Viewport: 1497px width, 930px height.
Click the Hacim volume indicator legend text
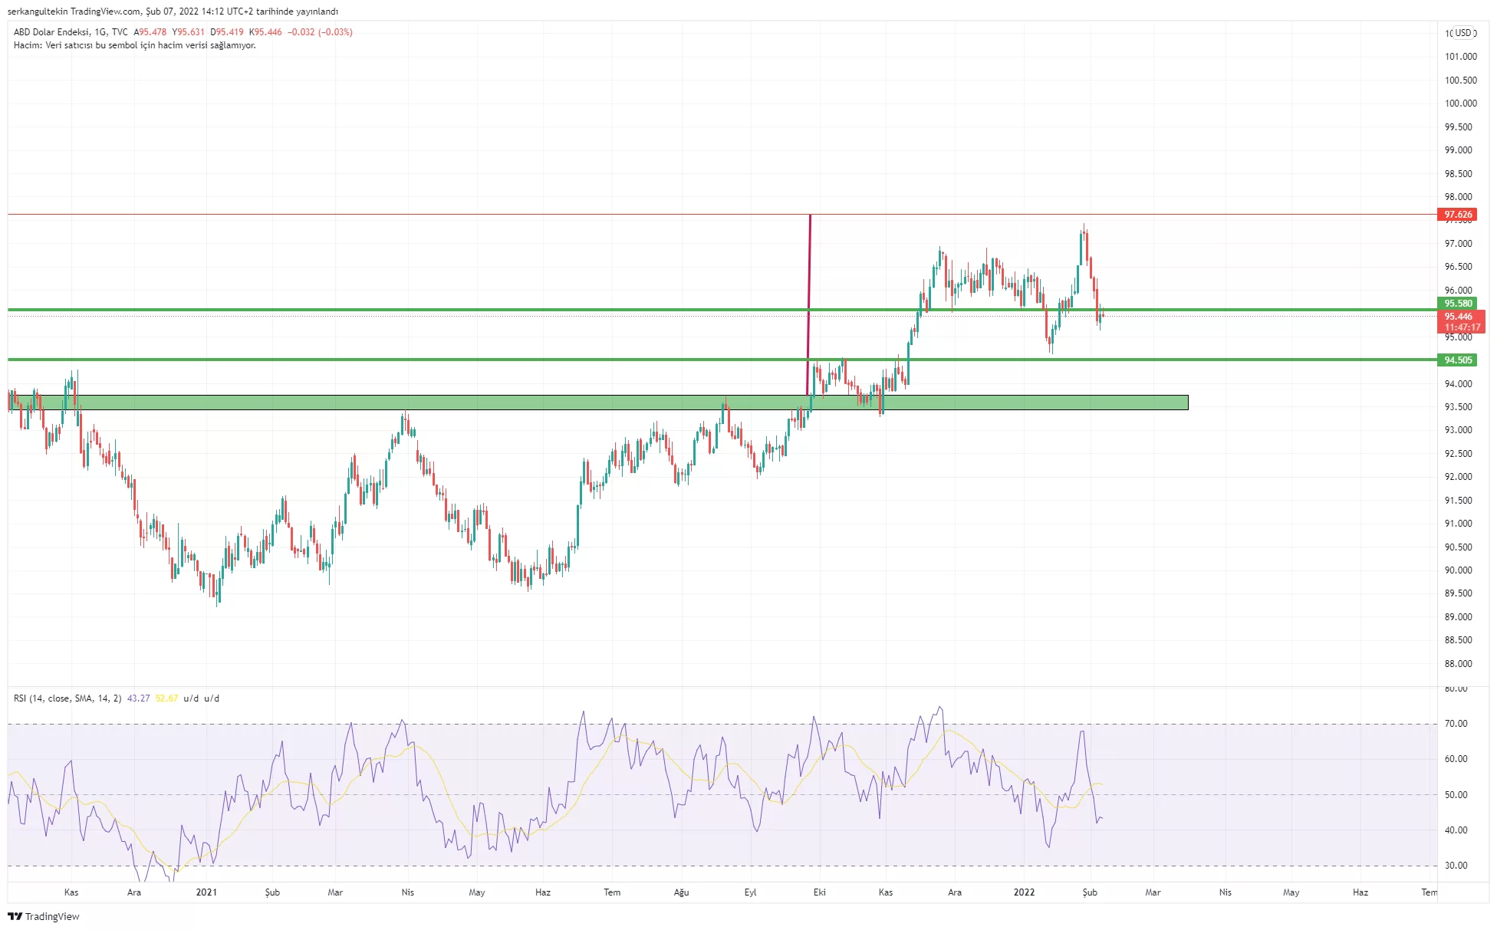point(134,45)
